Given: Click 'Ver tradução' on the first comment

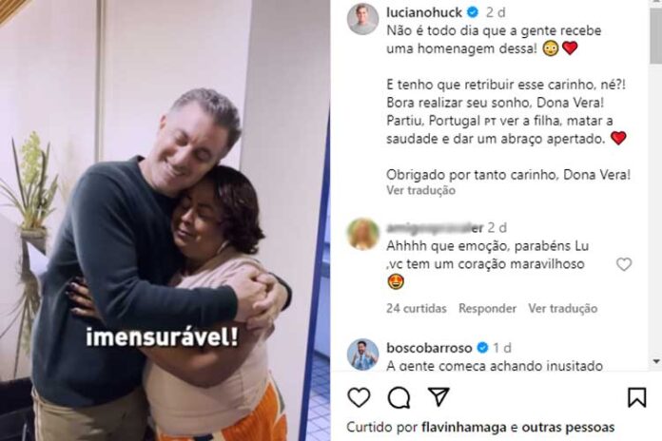Looking at the screenshot, I should [x=563, y=309].
